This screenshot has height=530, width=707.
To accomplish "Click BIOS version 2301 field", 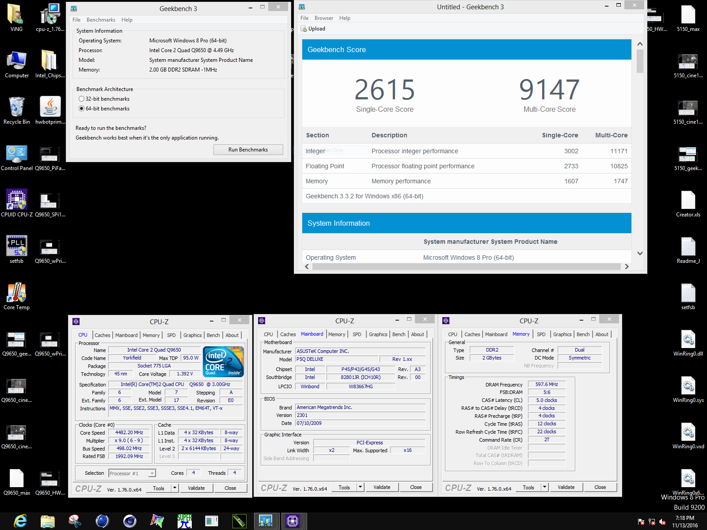I will (360, 415).
